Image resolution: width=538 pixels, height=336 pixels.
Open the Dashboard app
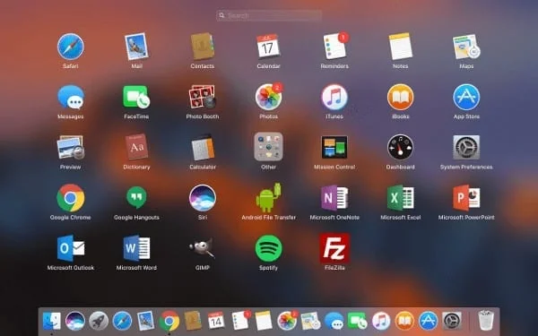pyautogui.click(x=401, y=148)
